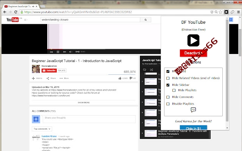
Task: Click the shield icon in the address bar
Action: coord(212,12)
